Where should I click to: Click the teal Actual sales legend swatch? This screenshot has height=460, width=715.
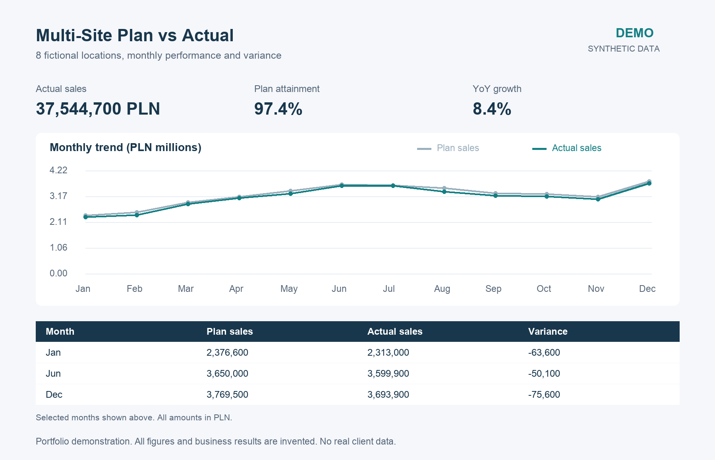[539, 149]
